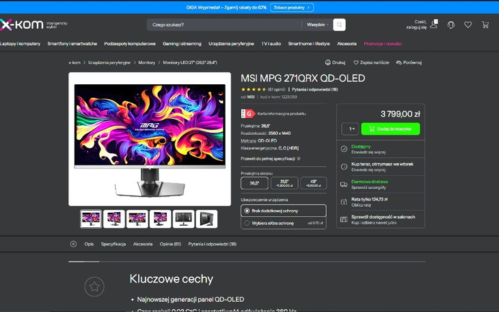This screenshot has width=499, height=312.
Task: Click the search magnifier button
Action: pos(339,25)
